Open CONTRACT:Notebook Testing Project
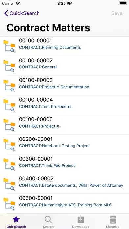129x229 pixels. (64, 144)
